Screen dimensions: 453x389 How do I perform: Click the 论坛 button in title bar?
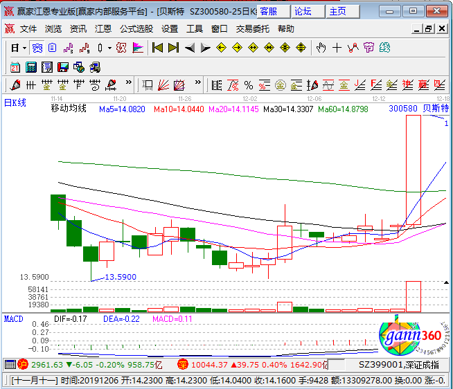pos(308,12)
